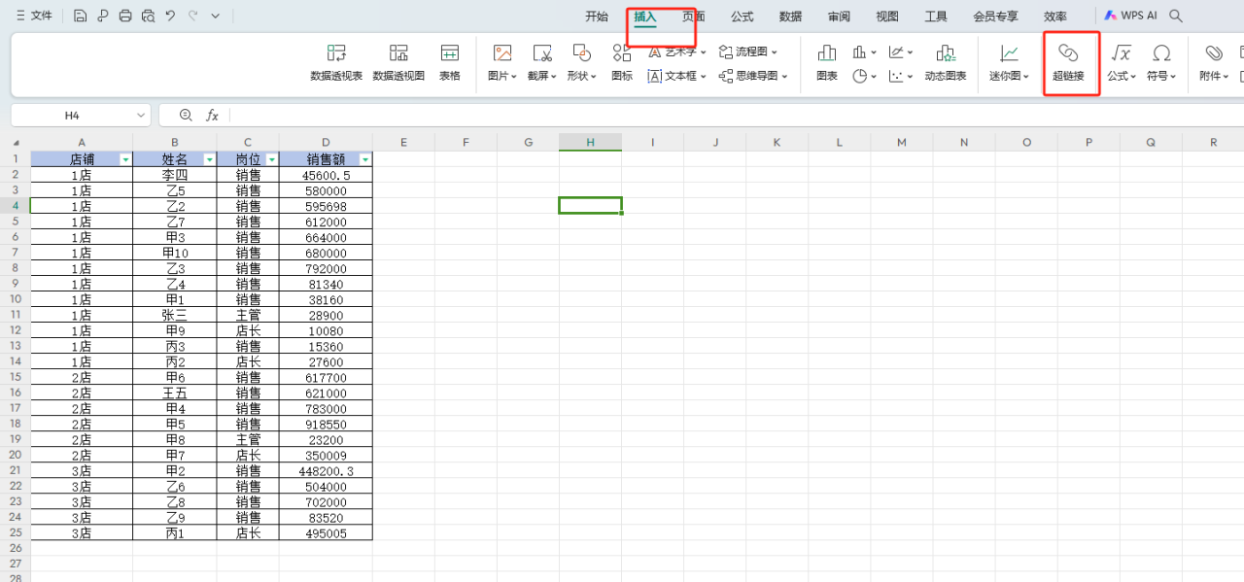Switch to the 审阅 Review tab
The image size is (1244, 582).
click(840, 17)
